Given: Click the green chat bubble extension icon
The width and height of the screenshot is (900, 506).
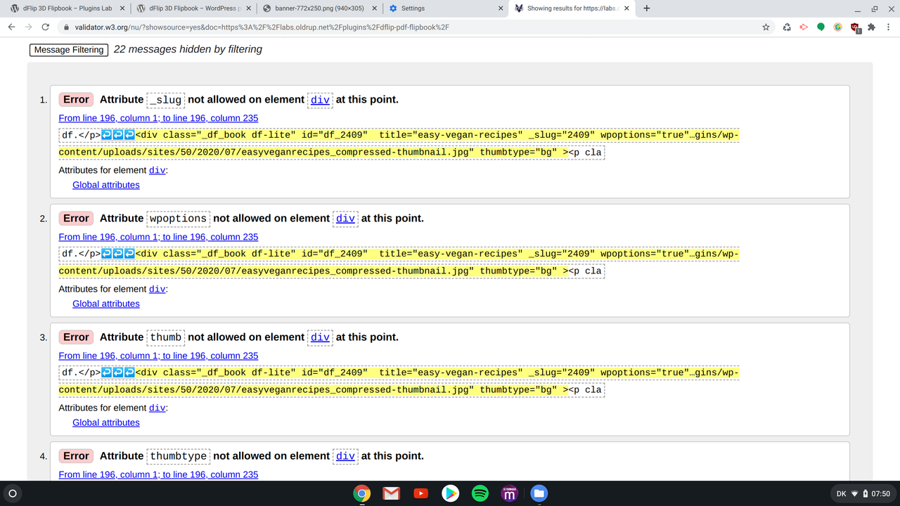Looking at the screenshot, I should [x=820, y=27].
